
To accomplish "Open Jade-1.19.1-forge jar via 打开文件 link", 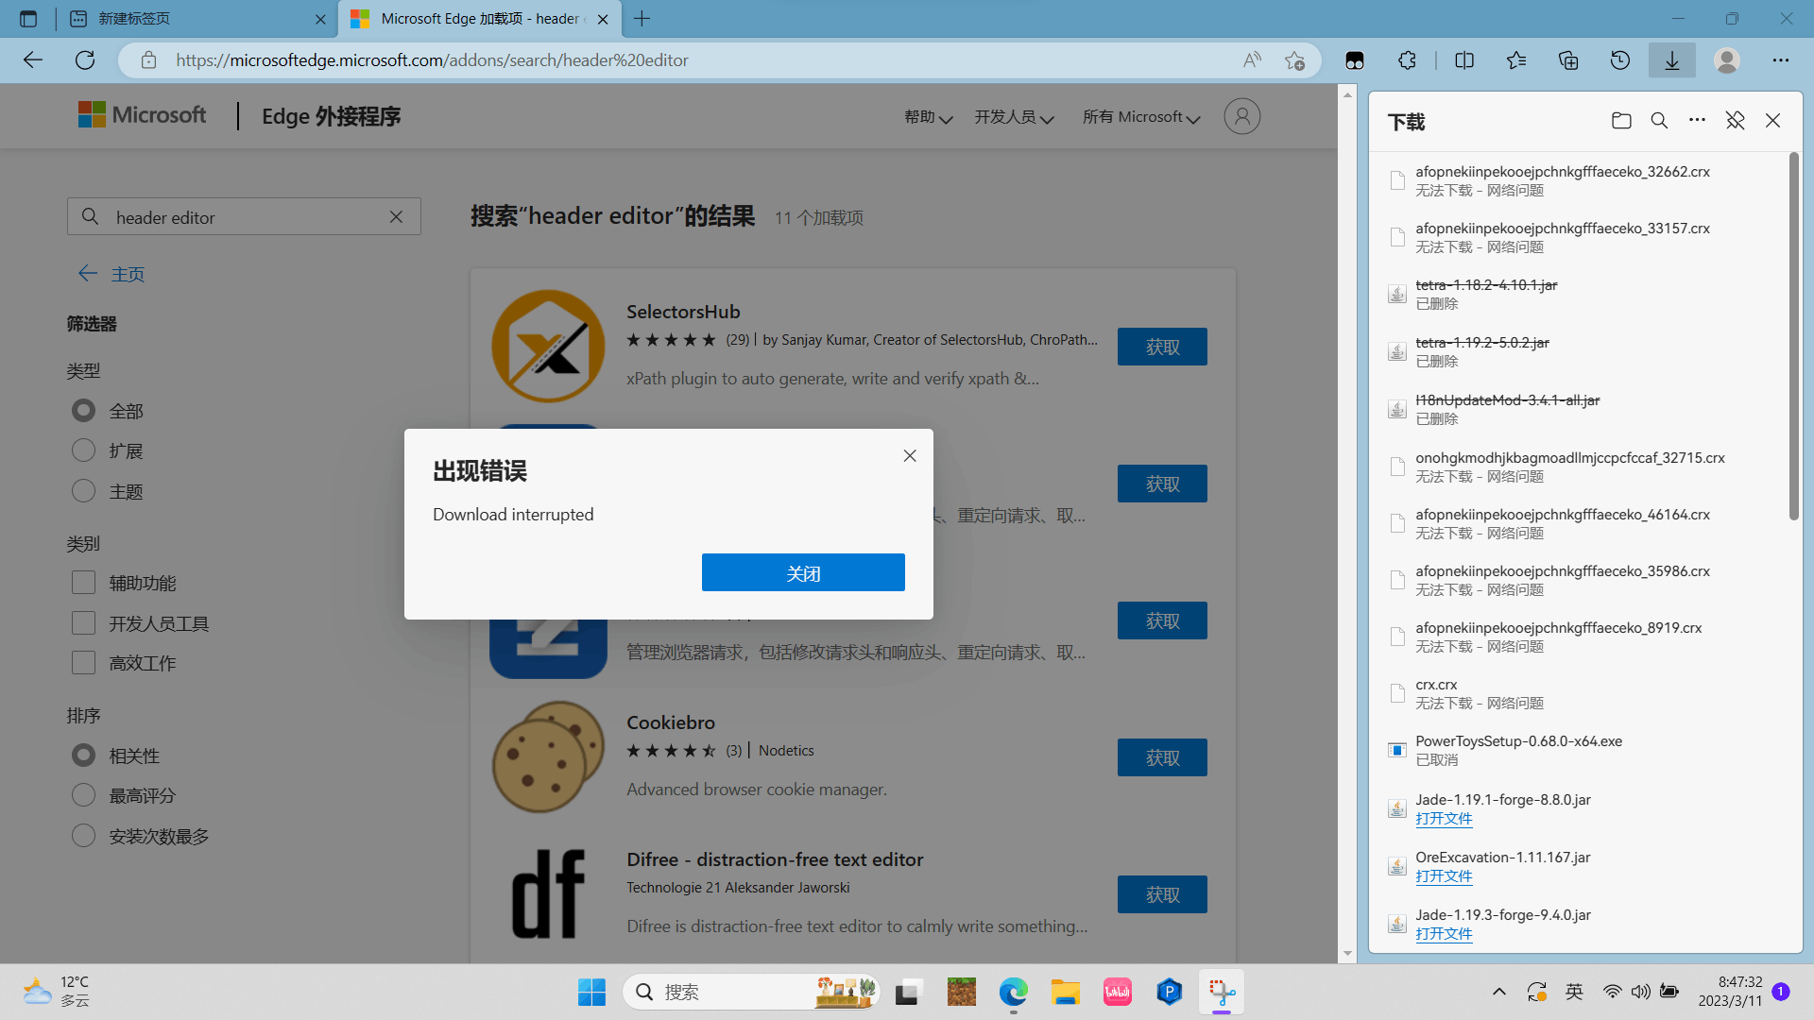I will (1443, 818).
